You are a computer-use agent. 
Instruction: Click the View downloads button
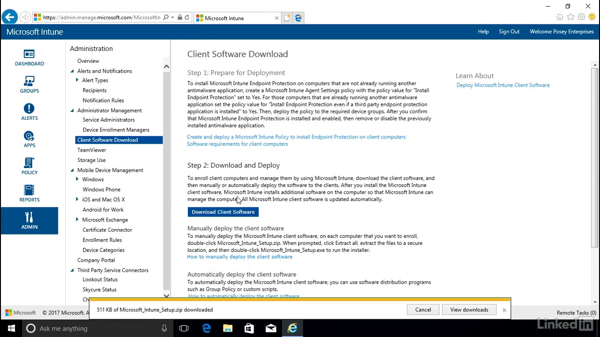point(469,310)
